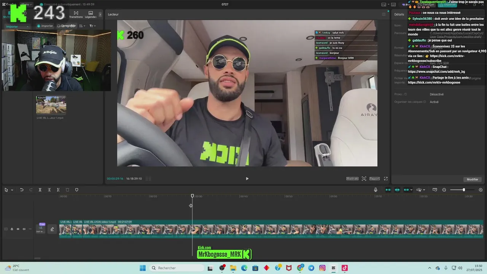Screen dimensions: 487x274
Task: Open File Explorer from taskbar
Action: [x=233, y=268]
